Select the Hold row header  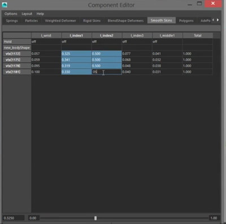(17, 41)
